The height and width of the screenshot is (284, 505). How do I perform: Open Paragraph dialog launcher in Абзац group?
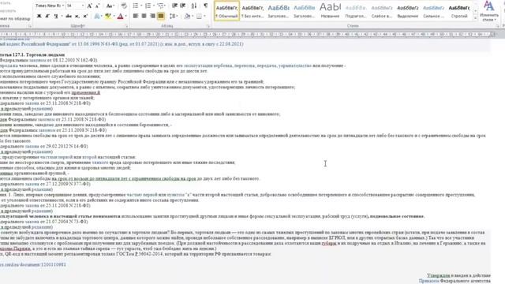click(208, 26)
